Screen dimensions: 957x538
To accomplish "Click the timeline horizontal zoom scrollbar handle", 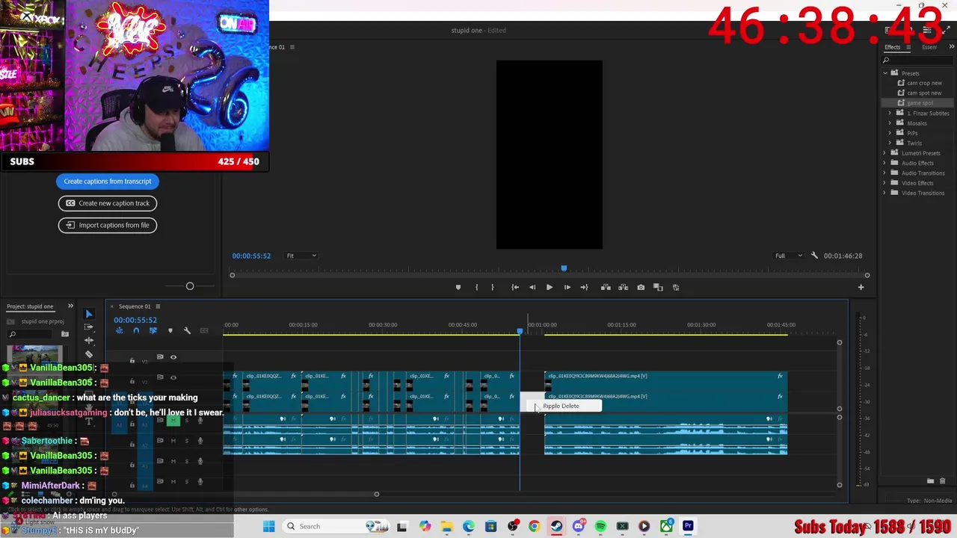I will [x=377, y=494].
